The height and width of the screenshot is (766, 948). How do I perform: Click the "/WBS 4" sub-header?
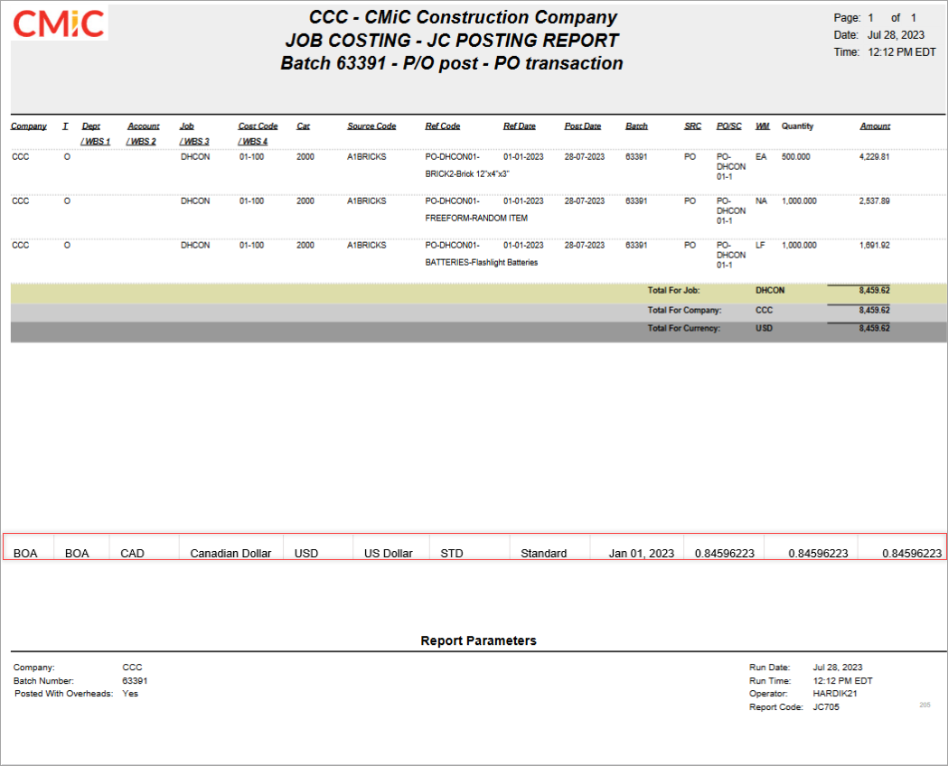[x=253, y=141]
